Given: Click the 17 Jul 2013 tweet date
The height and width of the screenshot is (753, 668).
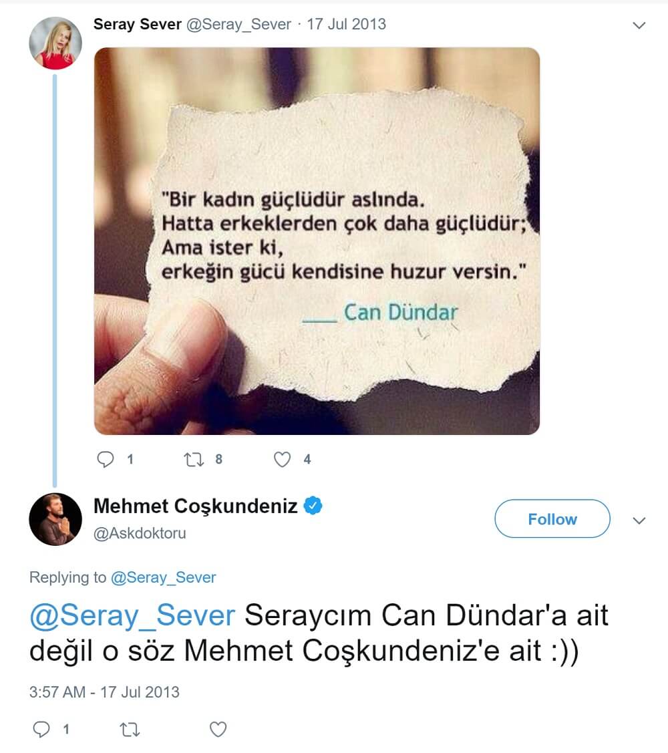Looking at the screenshot, I should [346, 24].
